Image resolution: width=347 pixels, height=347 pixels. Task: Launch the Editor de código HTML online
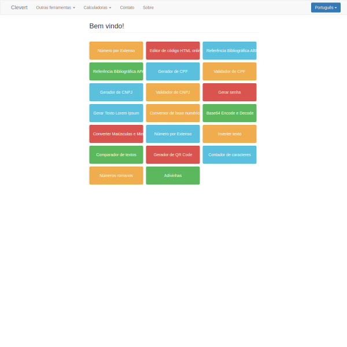click(173, 51)
